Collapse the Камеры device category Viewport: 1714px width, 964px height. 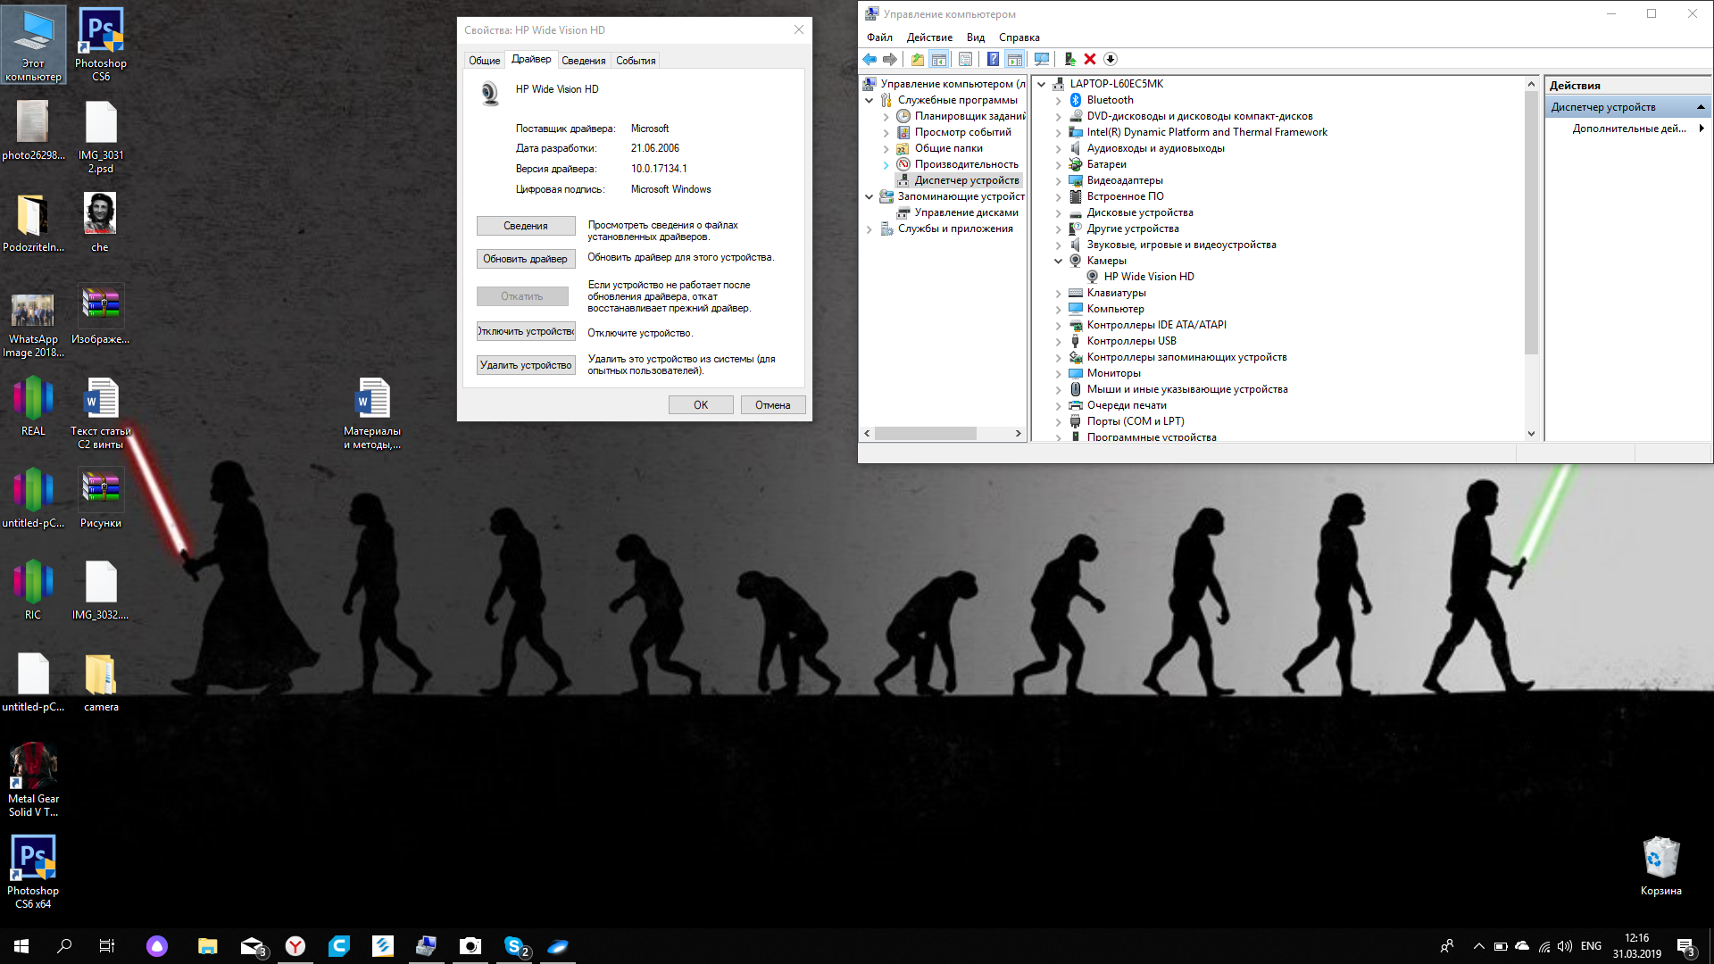[1059, 261]
